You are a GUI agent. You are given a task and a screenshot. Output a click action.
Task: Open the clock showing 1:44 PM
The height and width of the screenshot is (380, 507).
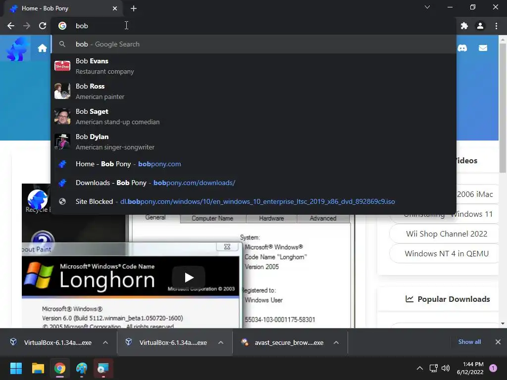point(470,368)
